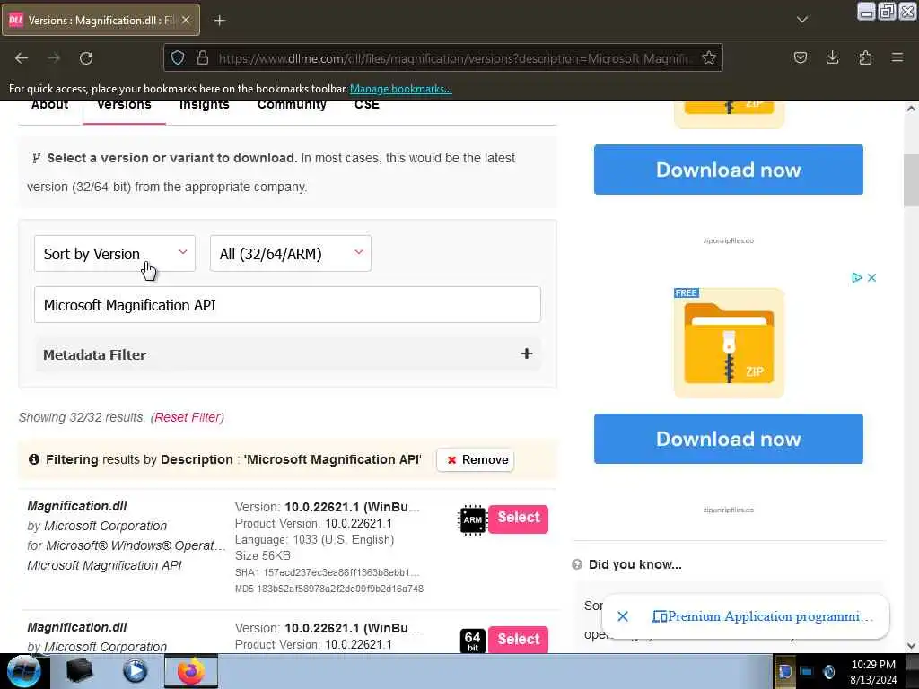Image resolution: width=919 pixels, height=689 pixels.
Task: Remove the Description filter
Action: [x=476, y=460]
